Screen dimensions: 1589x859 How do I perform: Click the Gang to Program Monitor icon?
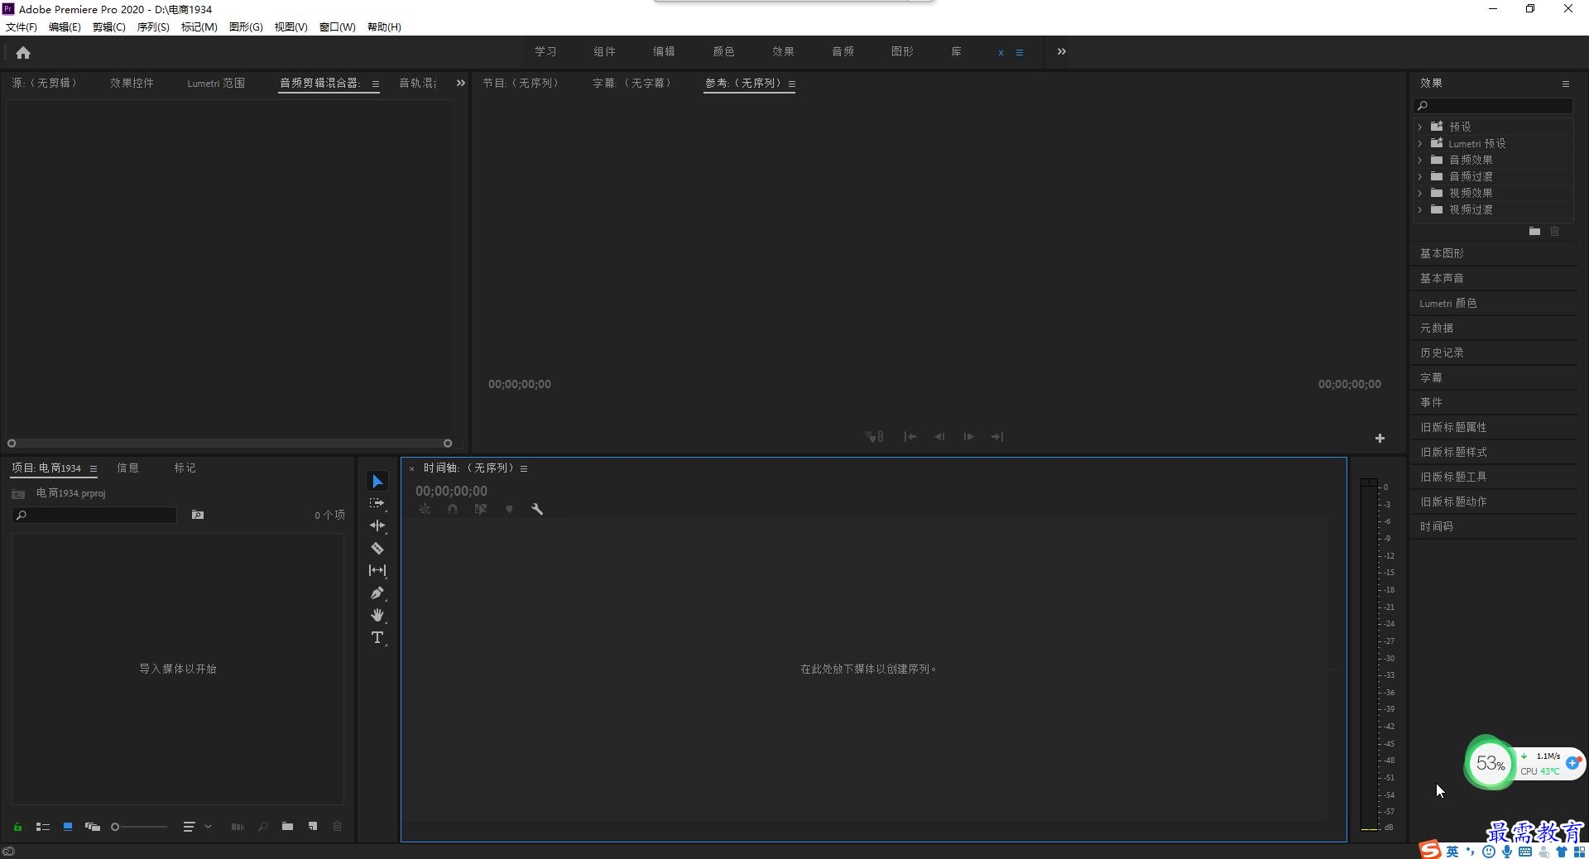[875, 436]
